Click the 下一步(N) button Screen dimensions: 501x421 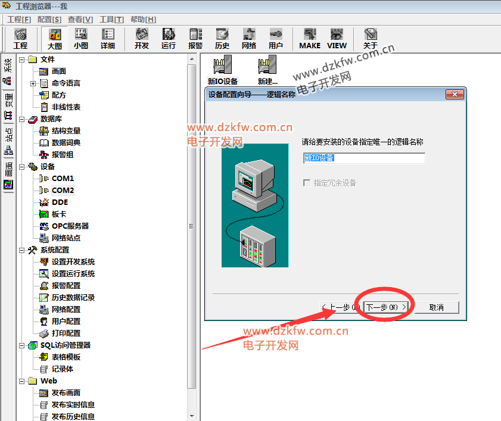click(x=386, y=307)
